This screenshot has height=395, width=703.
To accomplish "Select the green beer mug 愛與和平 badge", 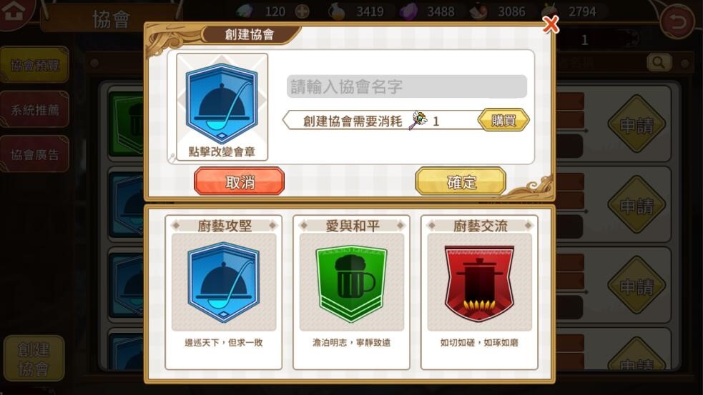I will click(x=352, y=284).
